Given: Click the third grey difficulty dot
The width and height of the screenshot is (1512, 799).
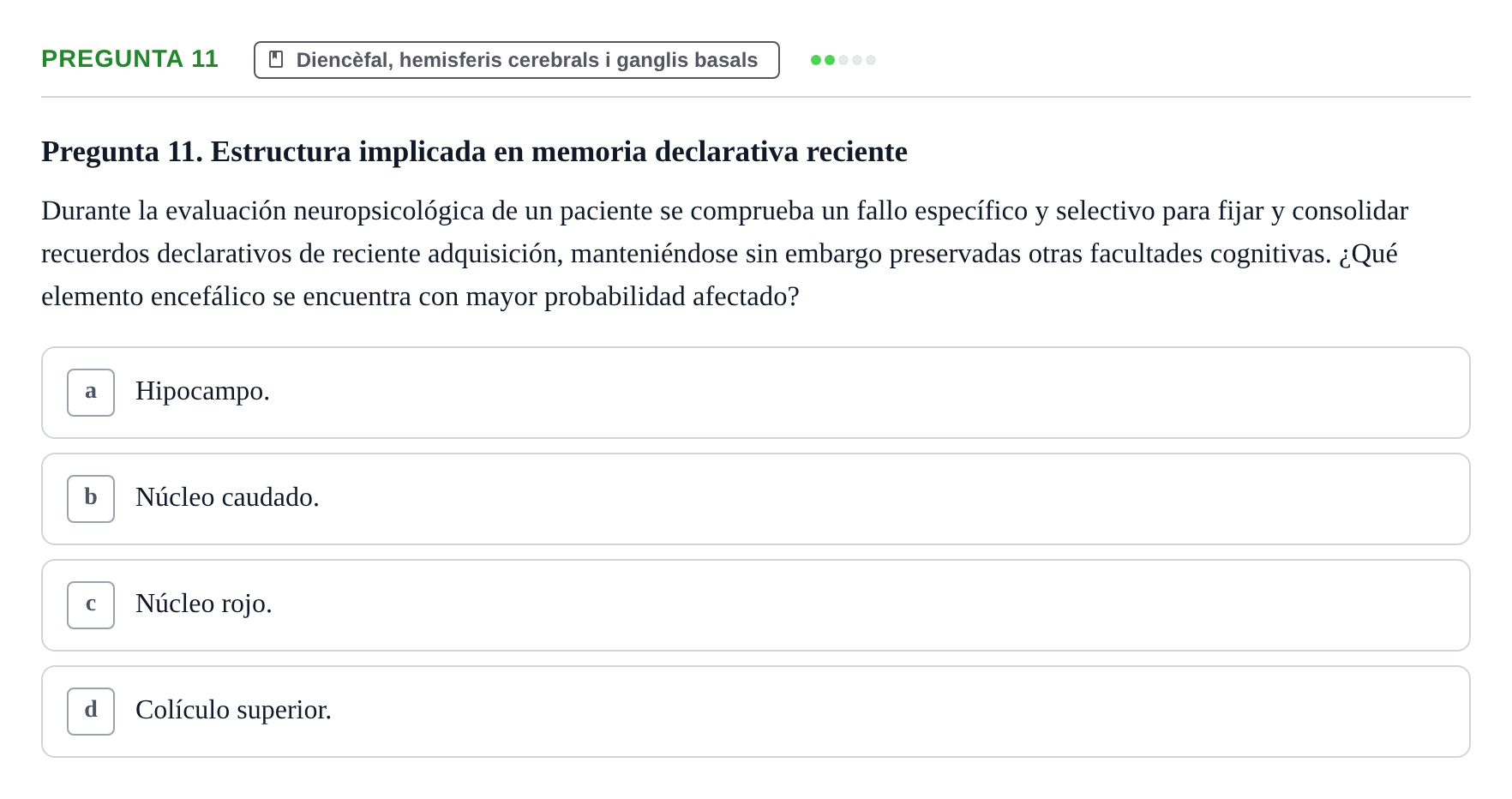Looking at the screenshot, I should pos(843,60).
